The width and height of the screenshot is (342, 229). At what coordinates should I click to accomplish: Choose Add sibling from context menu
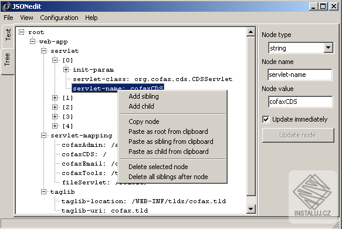tap(172, 96)
